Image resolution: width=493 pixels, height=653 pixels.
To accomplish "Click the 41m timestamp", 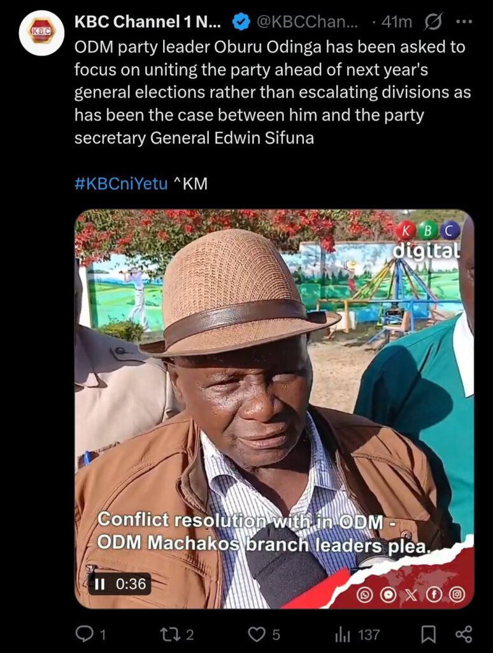I will pos(396,22).
